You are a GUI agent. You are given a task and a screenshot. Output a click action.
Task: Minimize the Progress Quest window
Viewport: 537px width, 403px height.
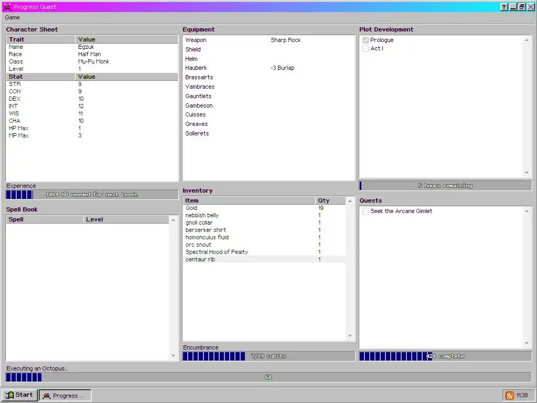pyautogui.click(x=513, y=7)
